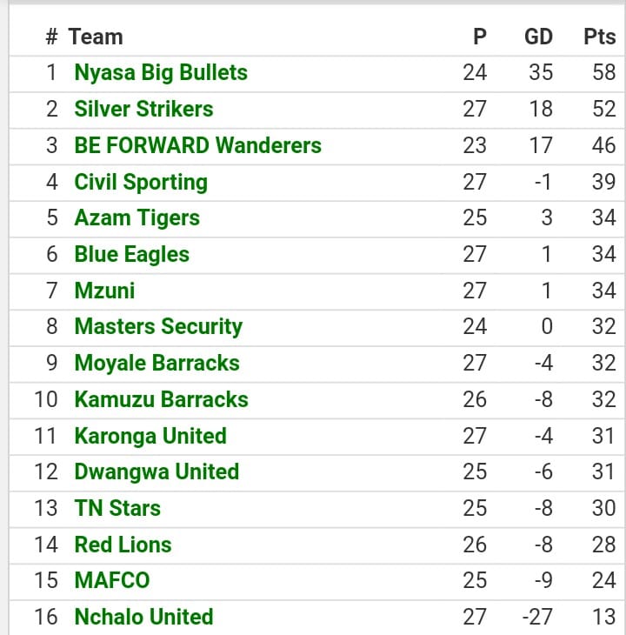This screenshot has width=626, height=635.
Task: Open Civil Sporting team link
Action: coord(141,183)
